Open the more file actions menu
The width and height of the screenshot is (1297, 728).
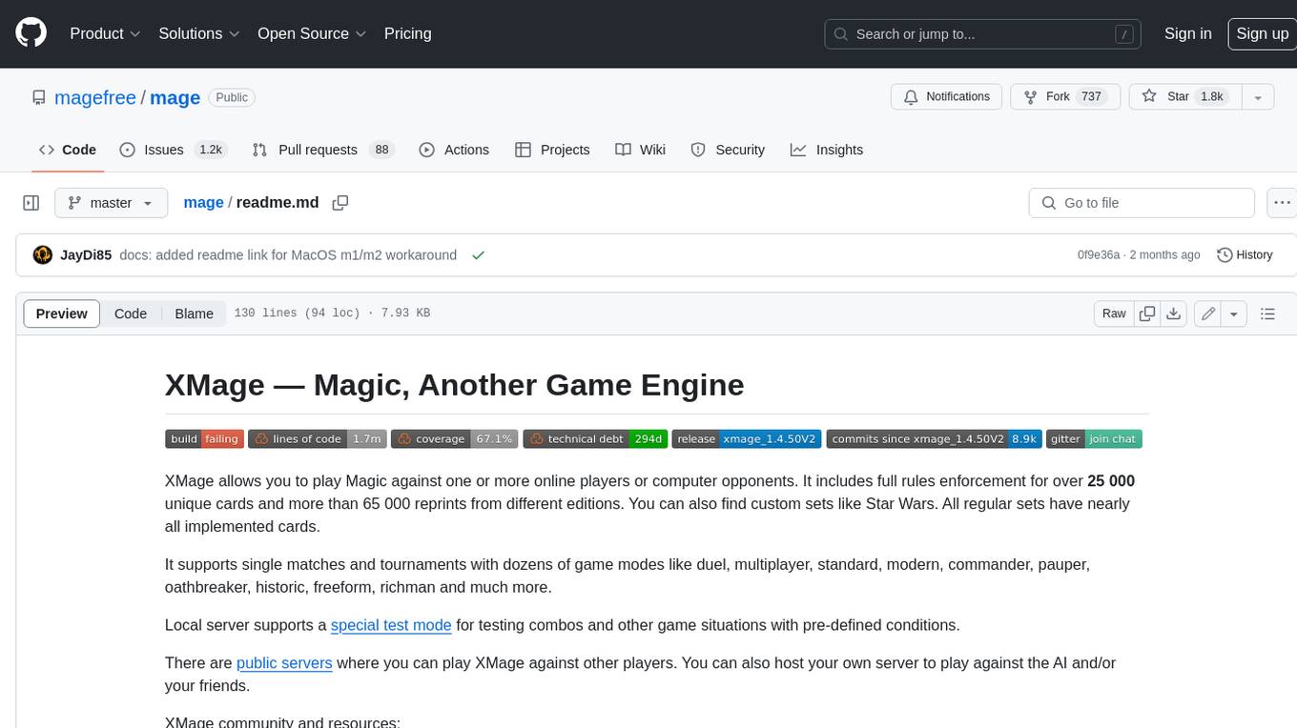[1282, 203]
